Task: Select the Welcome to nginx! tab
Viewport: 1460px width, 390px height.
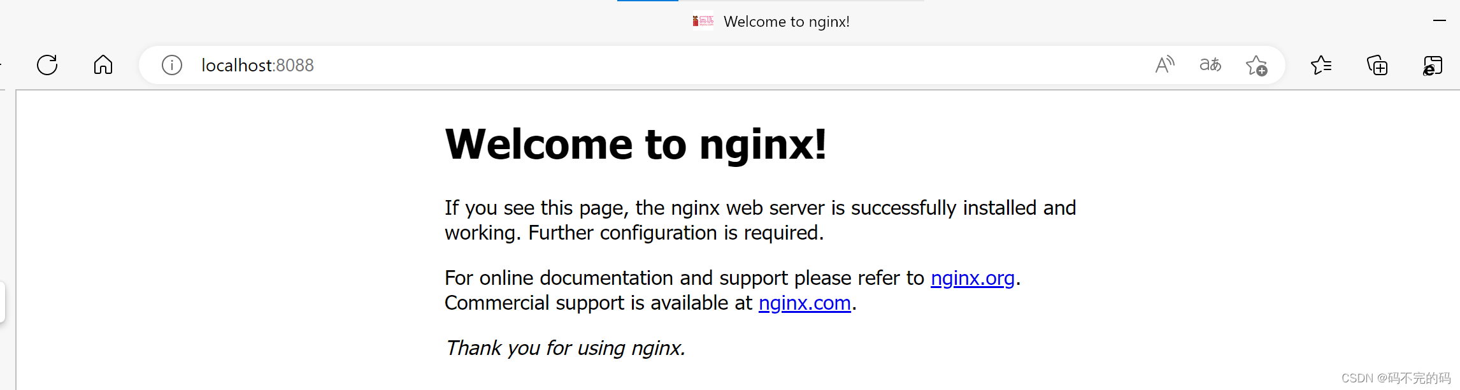Action: [771, 22]
